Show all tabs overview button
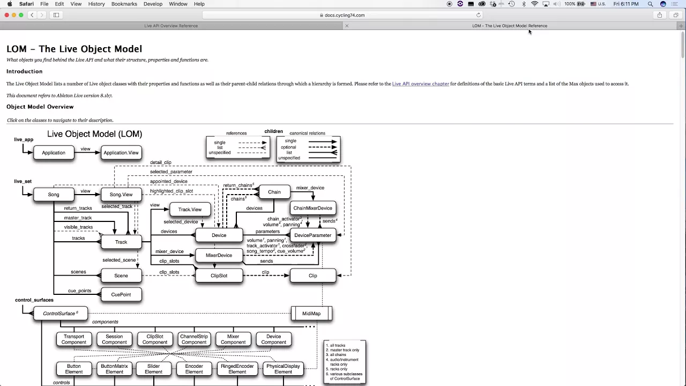The image size is (686, 386). (676, 15)
